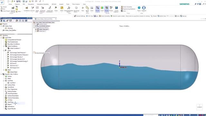Click Check Geometry in Tools group

click(126, 7)
